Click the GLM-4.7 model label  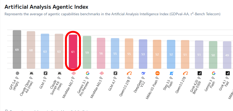[112, 85]
